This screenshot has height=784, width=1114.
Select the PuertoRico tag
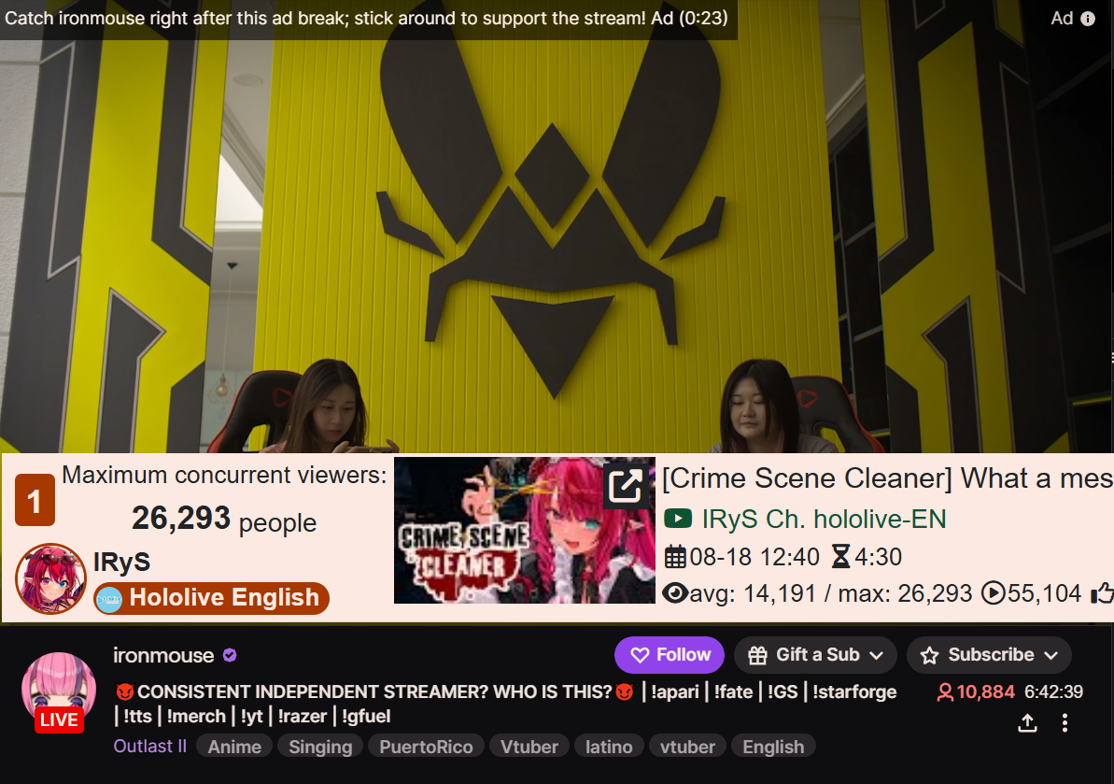click(x=427, y=747)
